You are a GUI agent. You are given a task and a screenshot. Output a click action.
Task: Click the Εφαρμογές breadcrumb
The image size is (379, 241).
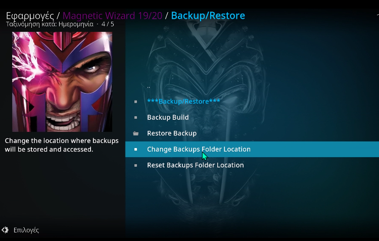coord(30,16)
